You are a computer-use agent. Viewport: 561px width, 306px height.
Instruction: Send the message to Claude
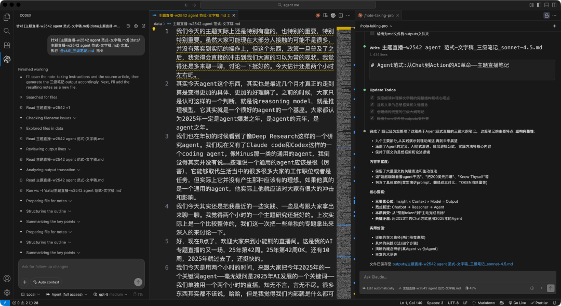click(x=551, y=288)
